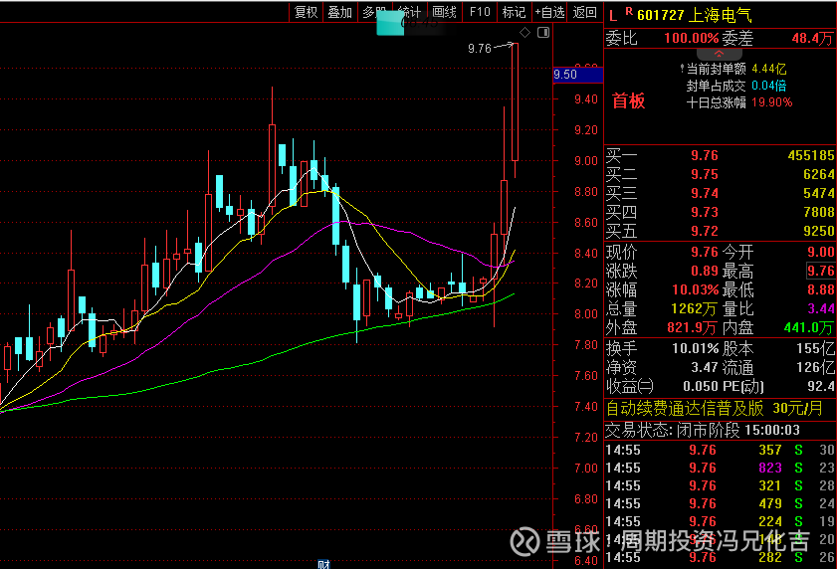Screen dimensions: 837x569
Task: Click the 交易状态 闭市阶段 status line
Action: [703, 430]
